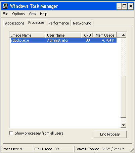Sort processes by CPU column
Image resolution: width=135 pixels, height=153 pixels.
click(x=87, y=35)
